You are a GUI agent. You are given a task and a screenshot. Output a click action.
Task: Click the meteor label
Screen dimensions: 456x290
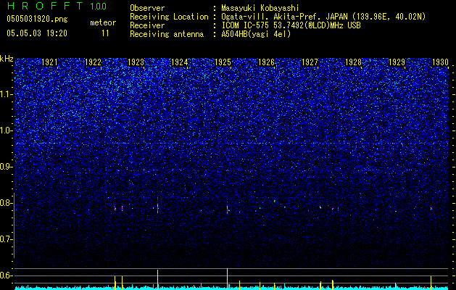pyautogui.click(x=103, y=22)
